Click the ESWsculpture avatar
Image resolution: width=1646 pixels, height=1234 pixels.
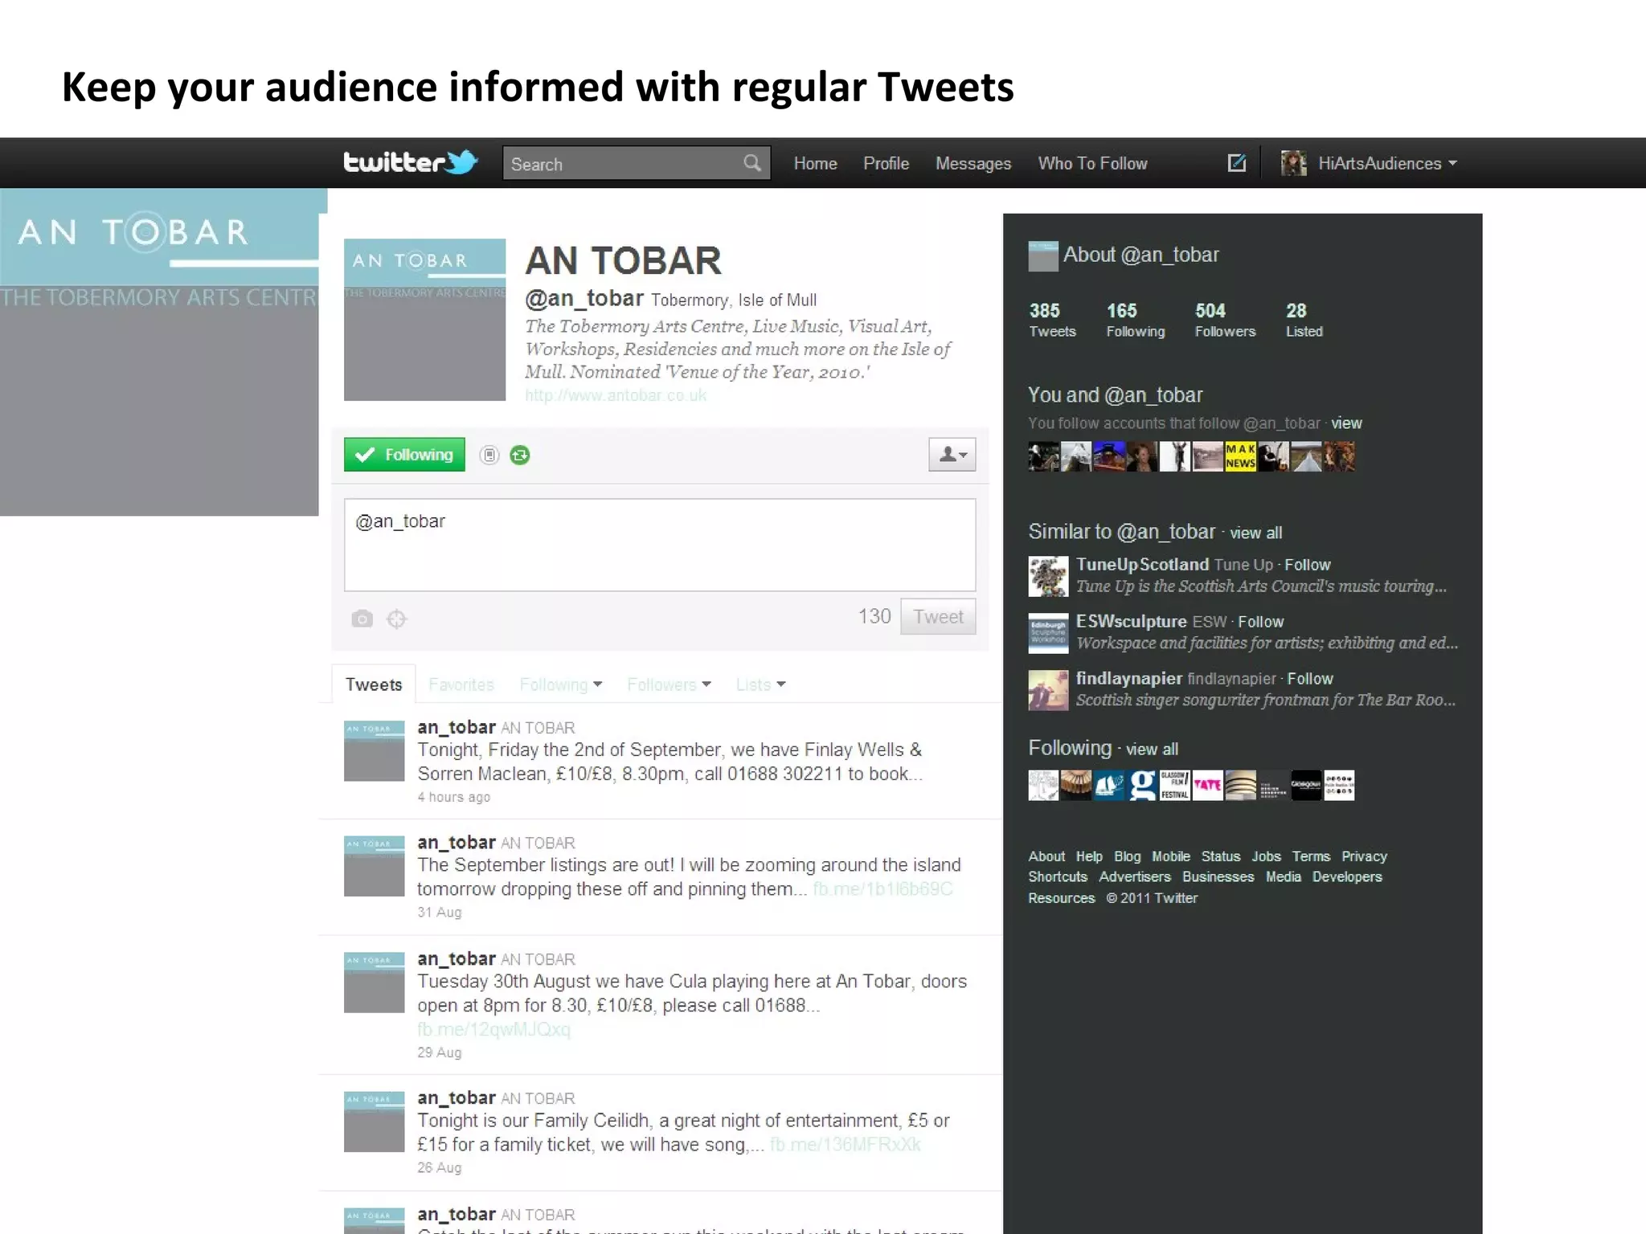(1048, 633)
